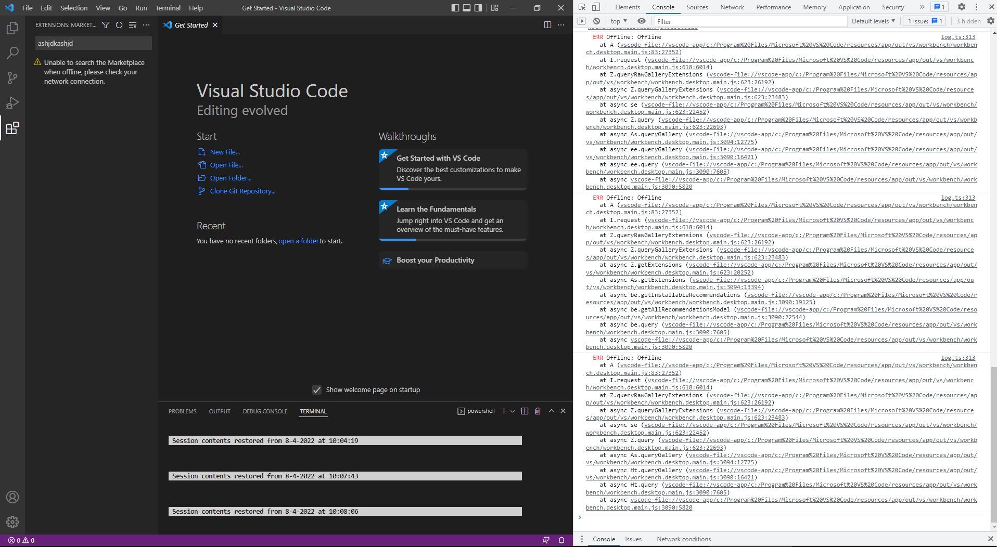997x547 pixels.
Task: Open the Default levels dropdown
Action: pos(872,21)
